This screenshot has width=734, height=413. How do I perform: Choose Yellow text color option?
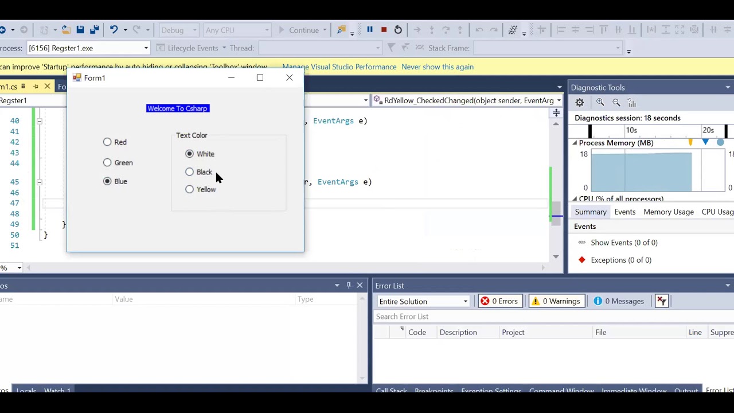(189, 189)
